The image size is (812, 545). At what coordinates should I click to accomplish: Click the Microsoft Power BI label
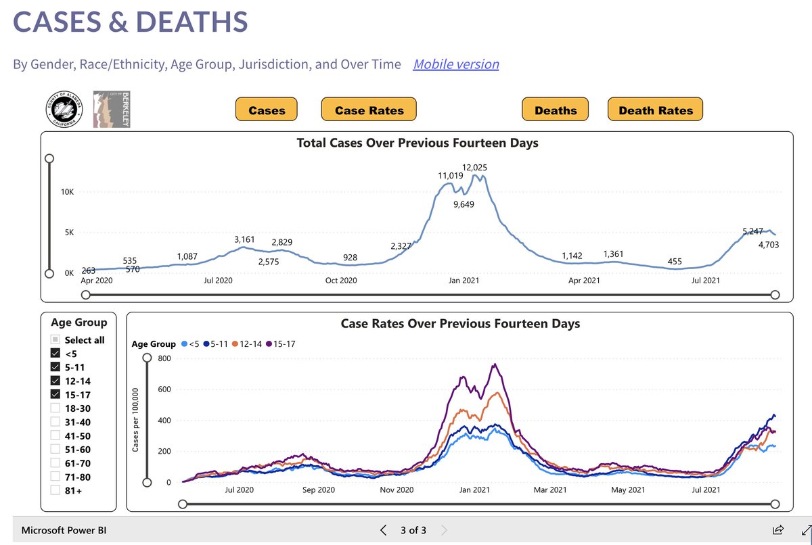pos(64,529)
